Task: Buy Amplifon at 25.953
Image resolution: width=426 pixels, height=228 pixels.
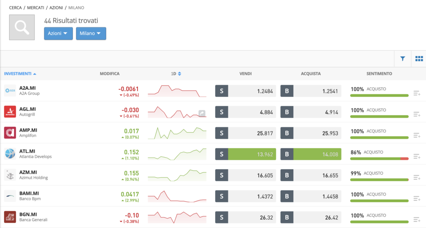Action: point(311,133)
